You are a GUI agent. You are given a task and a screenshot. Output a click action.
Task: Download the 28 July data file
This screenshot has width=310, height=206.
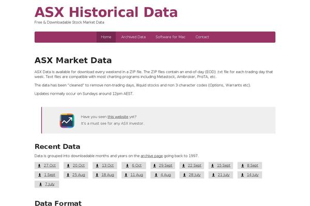(192, 175)
